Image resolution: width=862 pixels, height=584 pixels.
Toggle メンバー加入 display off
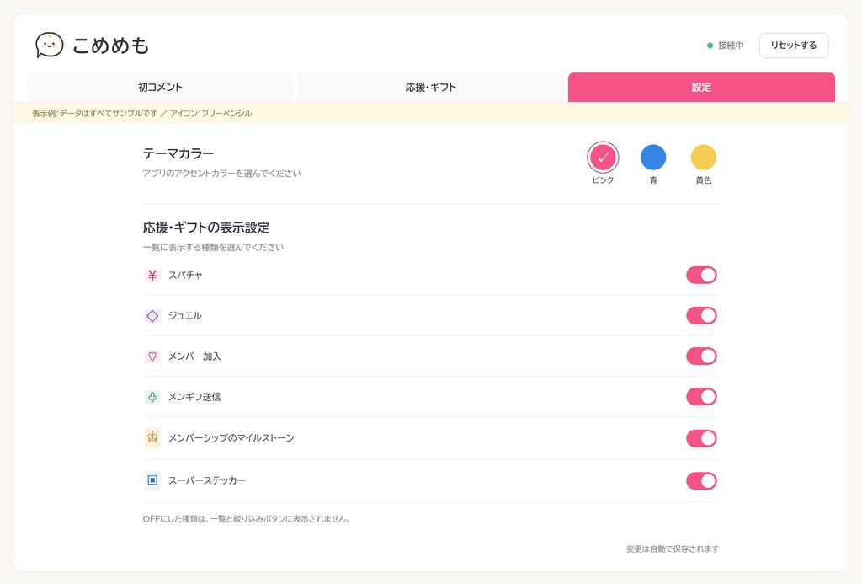tap(701, 356)
